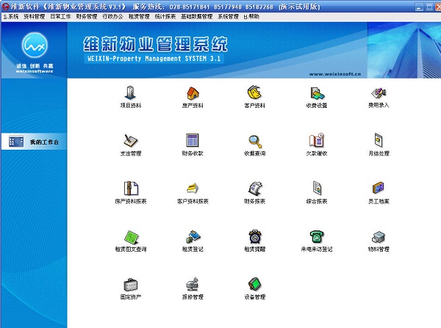The height and width of the screenshot is (328, 441).
Task: Open the 财务收款 calculator icon
Action: click(193, 140)
